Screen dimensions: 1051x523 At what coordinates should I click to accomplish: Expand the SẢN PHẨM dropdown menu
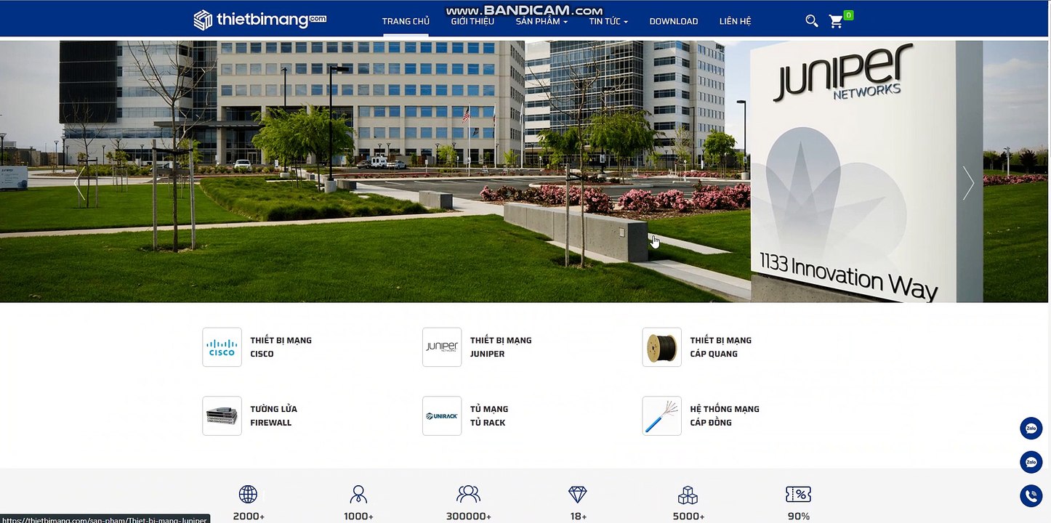point(541,21)
